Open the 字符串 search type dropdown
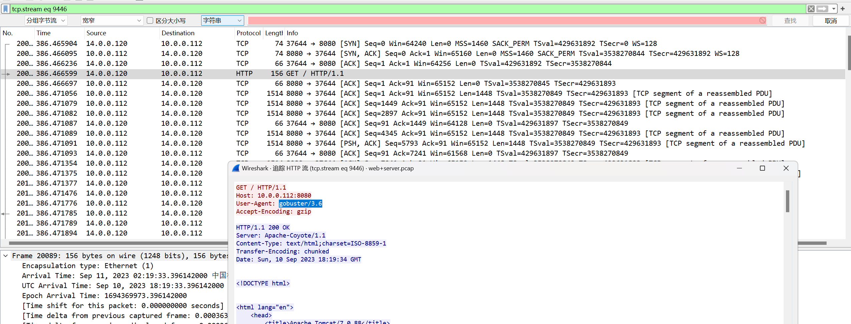Screen dimensions: 851x324 [x=222, y=20]
